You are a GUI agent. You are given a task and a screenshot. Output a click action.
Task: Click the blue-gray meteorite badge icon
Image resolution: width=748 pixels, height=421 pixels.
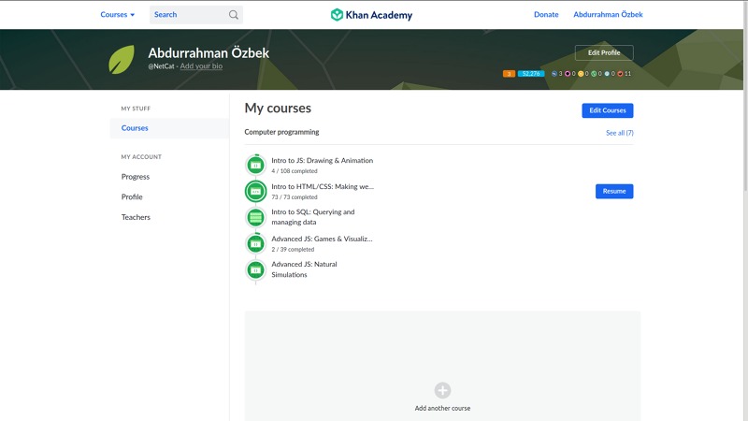coord(554,74)
